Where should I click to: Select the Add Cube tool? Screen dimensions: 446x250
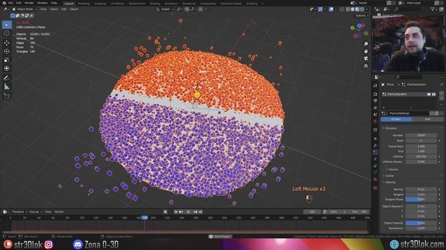[x=7, y=97]
